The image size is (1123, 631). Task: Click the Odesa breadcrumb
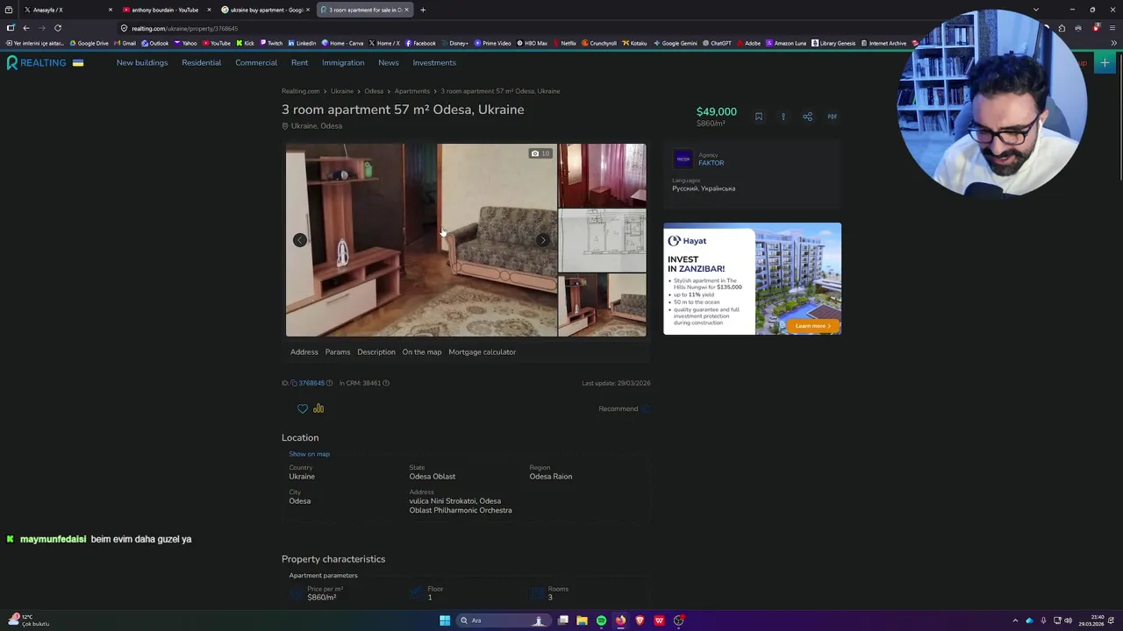(x=374, y=91)
